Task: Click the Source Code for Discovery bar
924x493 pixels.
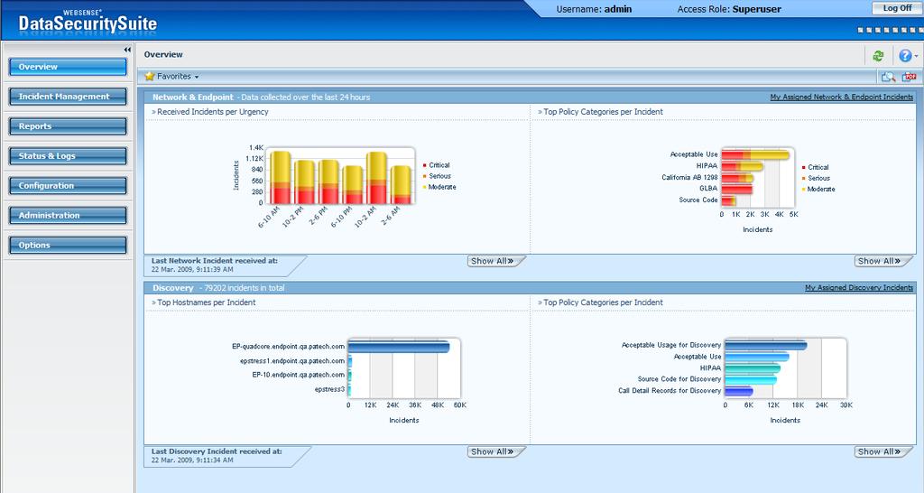Action: [751, 380]
